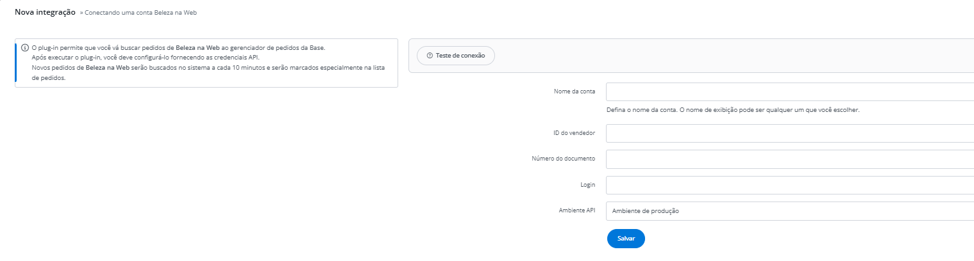Place cursor in the Login field
The image size is (974, 261).
click(789, 185)
